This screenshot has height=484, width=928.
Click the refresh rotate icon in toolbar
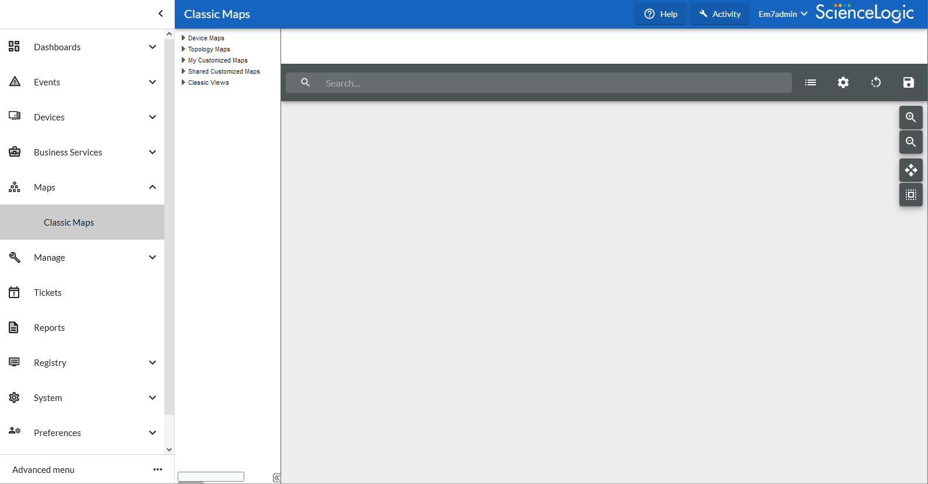pyautogui.click(x=875, y=82)
